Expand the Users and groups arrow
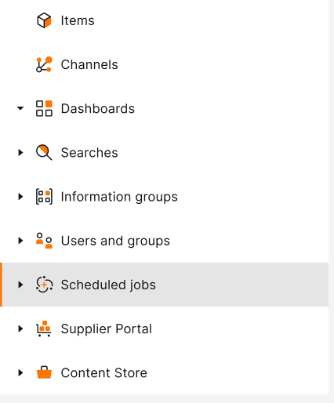Screen dimensions: 334x403 20,241
